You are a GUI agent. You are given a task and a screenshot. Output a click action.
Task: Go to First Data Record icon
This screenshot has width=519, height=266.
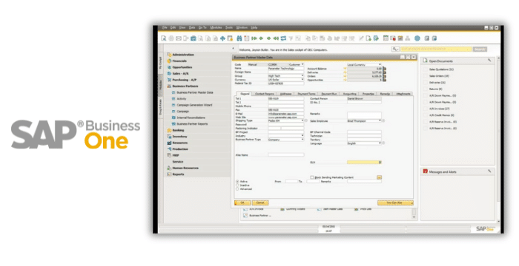(x=254, y=38)
